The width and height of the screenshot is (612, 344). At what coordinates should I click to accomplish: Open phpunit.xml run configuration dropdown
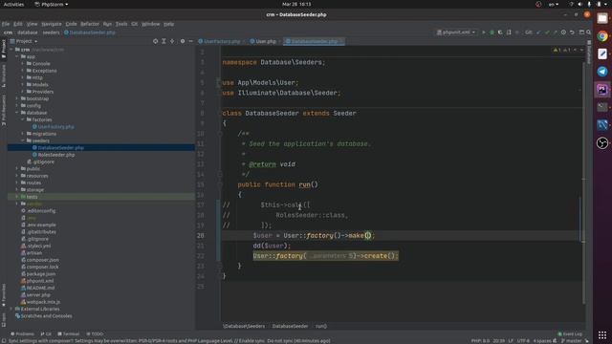[x=456, y=32]
